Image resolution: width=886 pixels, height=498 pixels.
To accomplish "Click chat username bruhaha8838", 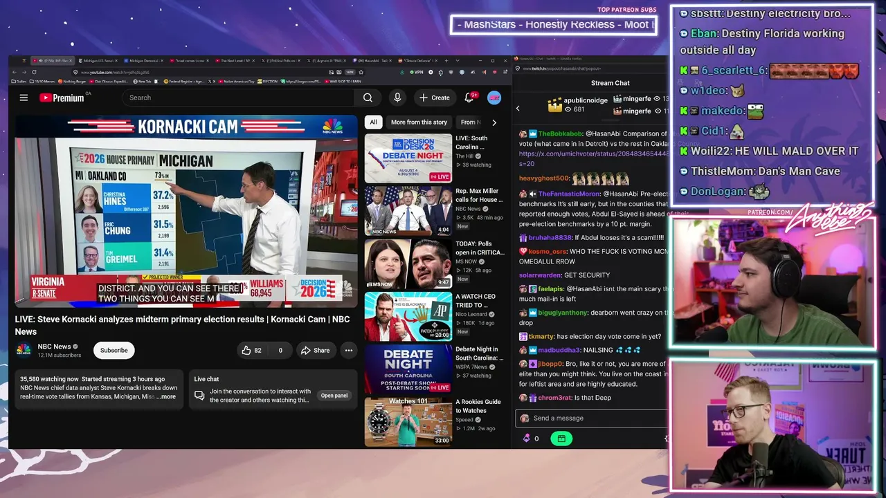I will (x=551, y=237).
